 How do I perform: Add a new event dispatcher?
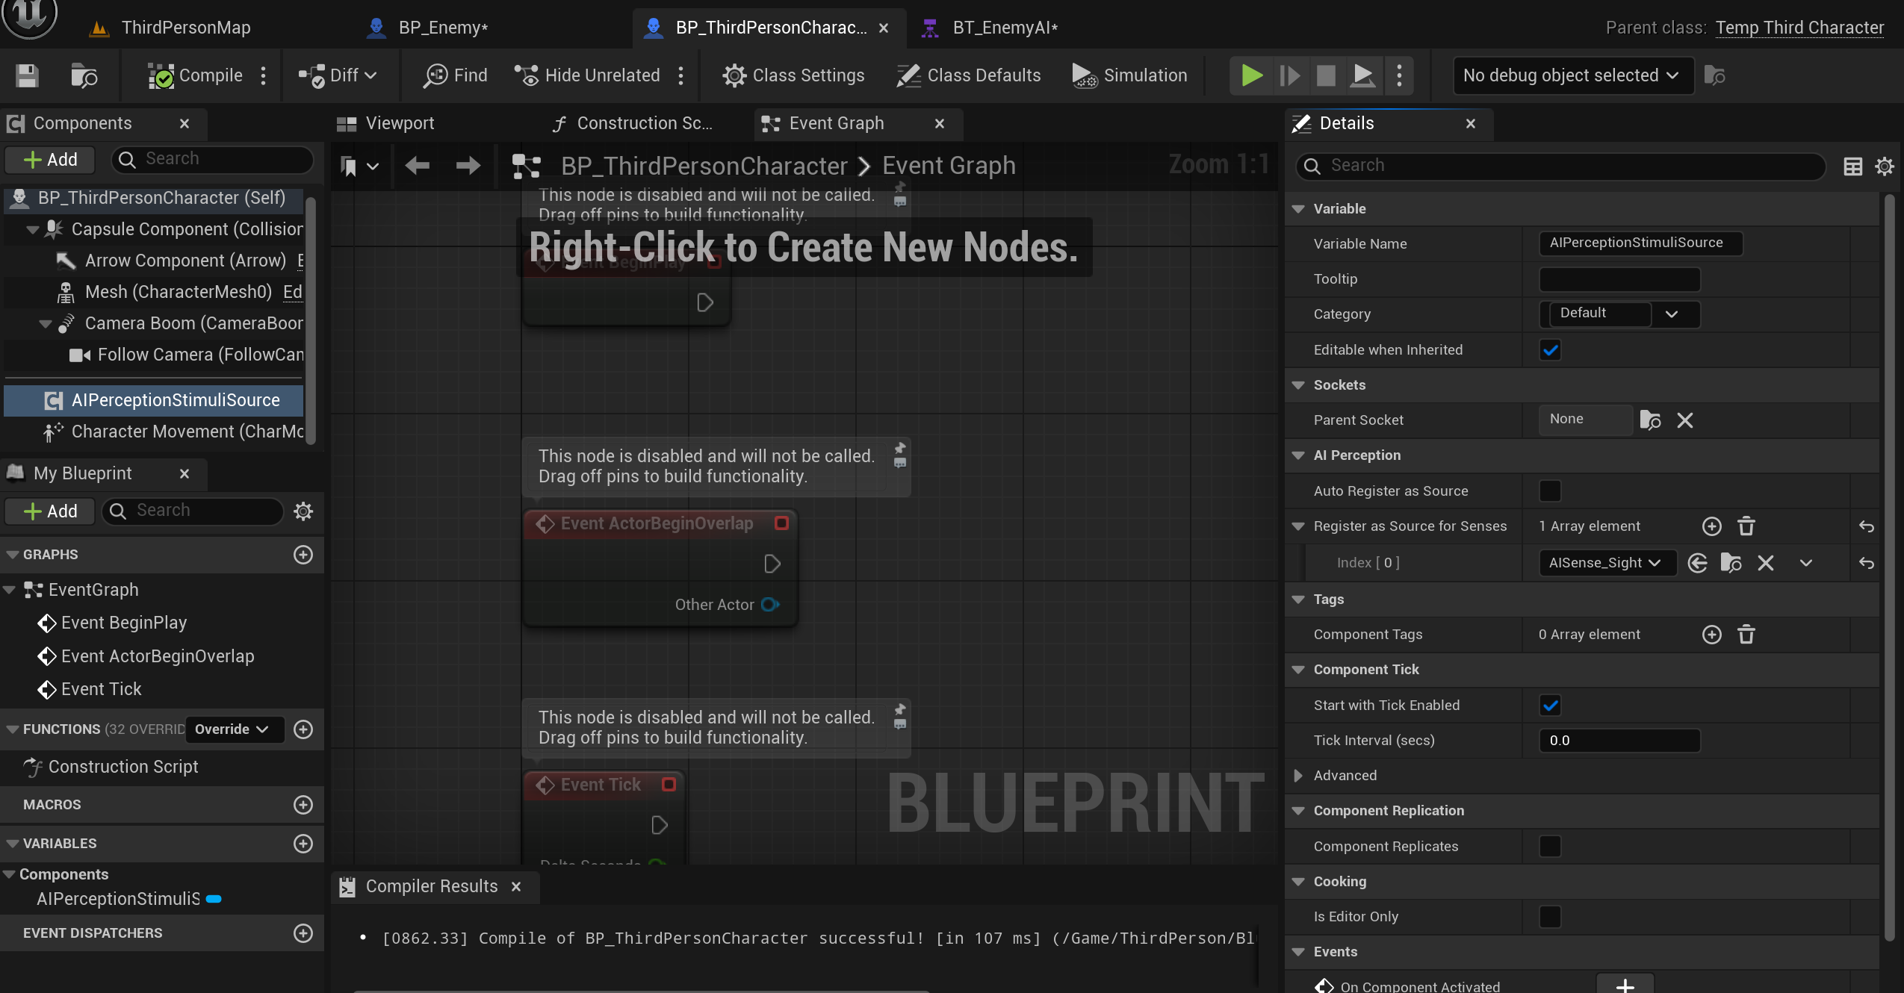(303, 933)
